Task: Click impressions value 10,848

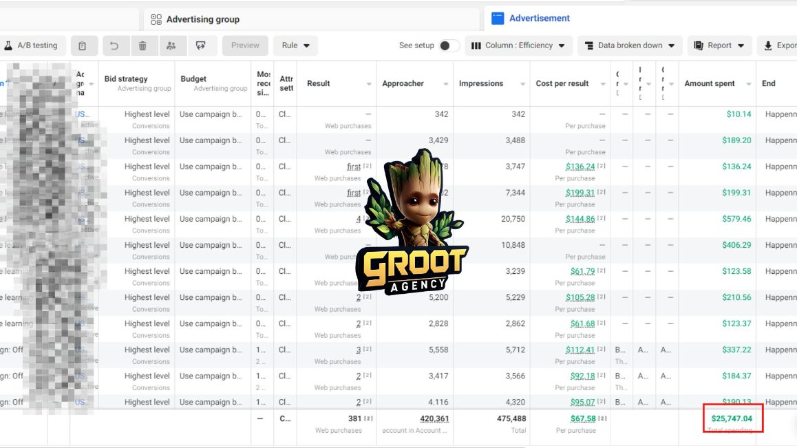Action: point(513,245)
